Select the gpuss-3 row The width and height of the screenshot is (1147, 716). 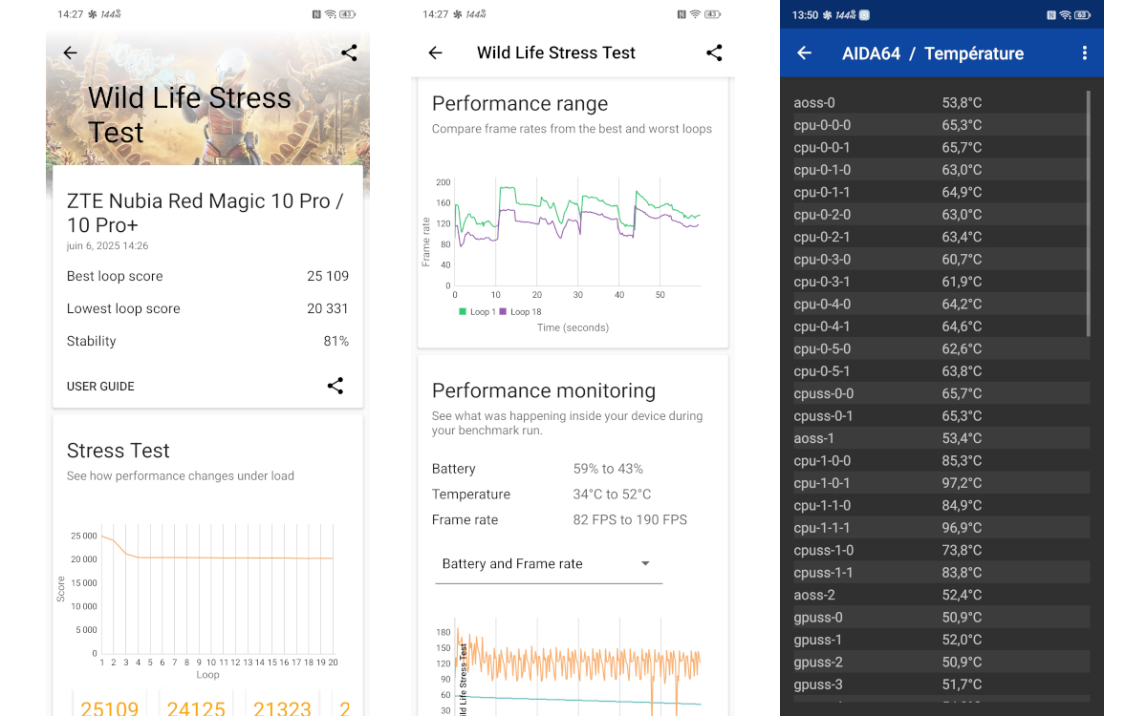coord(940,684)
